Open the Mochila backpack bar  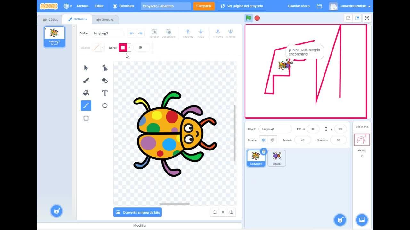(x=139, y=226)
